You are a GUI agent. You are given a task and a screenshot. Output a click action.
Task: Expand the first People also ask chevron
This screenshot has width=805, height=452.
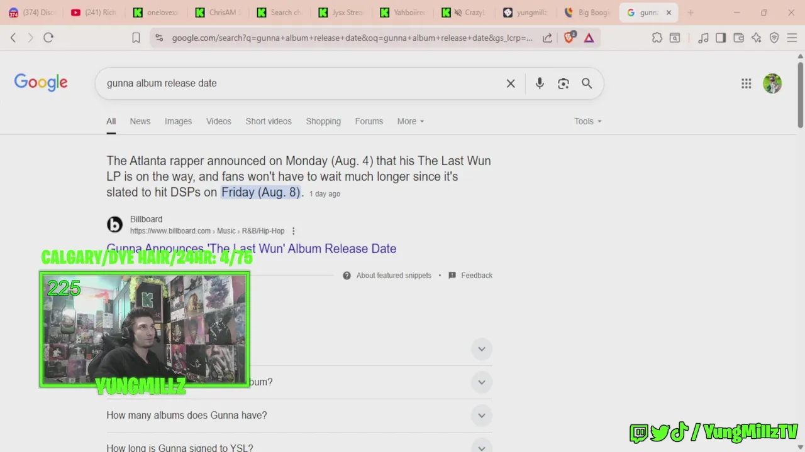coord(482,349)
